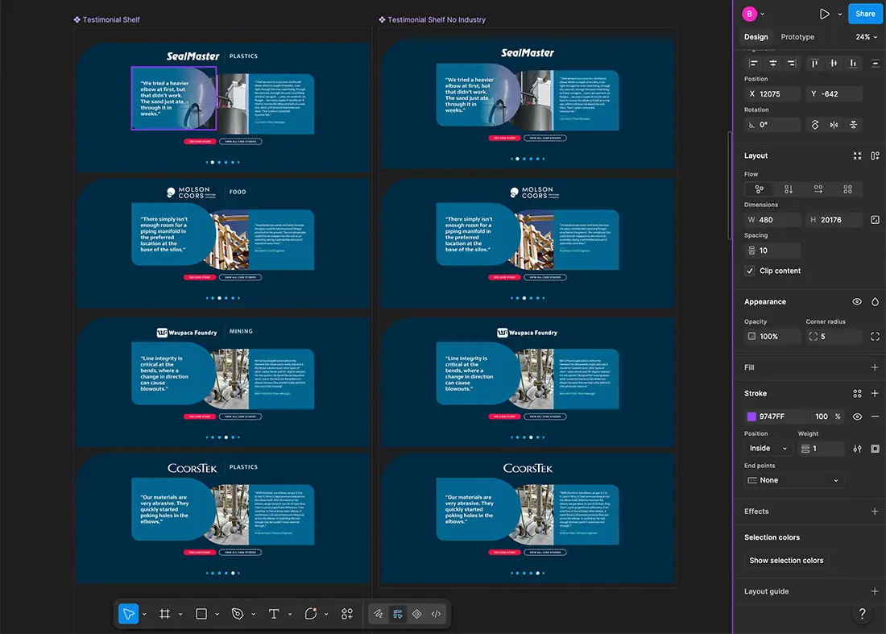The height and width of the screenshot is (634, 886).
Task: Set flow to horizontal layout
Action: pyautogui.click(x=818, y=189)
